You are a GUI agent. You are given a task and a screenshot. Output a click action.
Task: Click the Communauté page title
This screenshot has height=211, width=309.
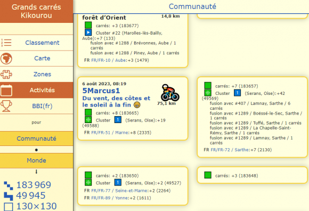click(x=192, y=6)
